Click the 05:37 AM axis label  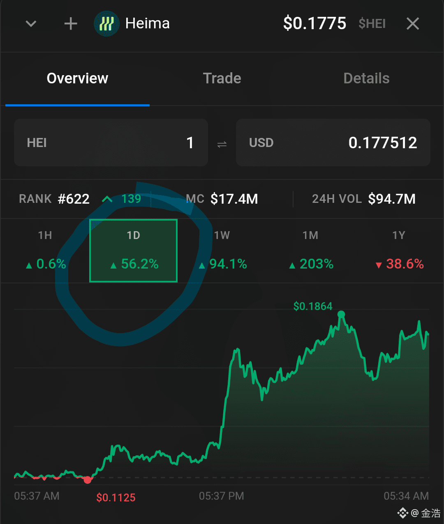37,496
